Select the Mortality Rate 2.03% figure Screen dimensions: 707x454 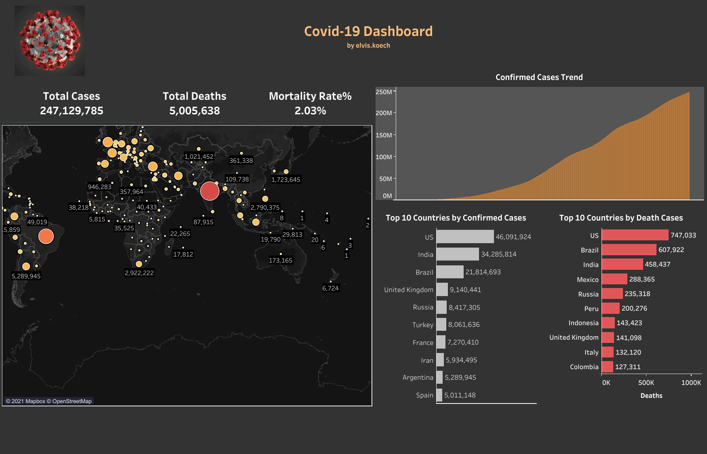click(310, 111)
